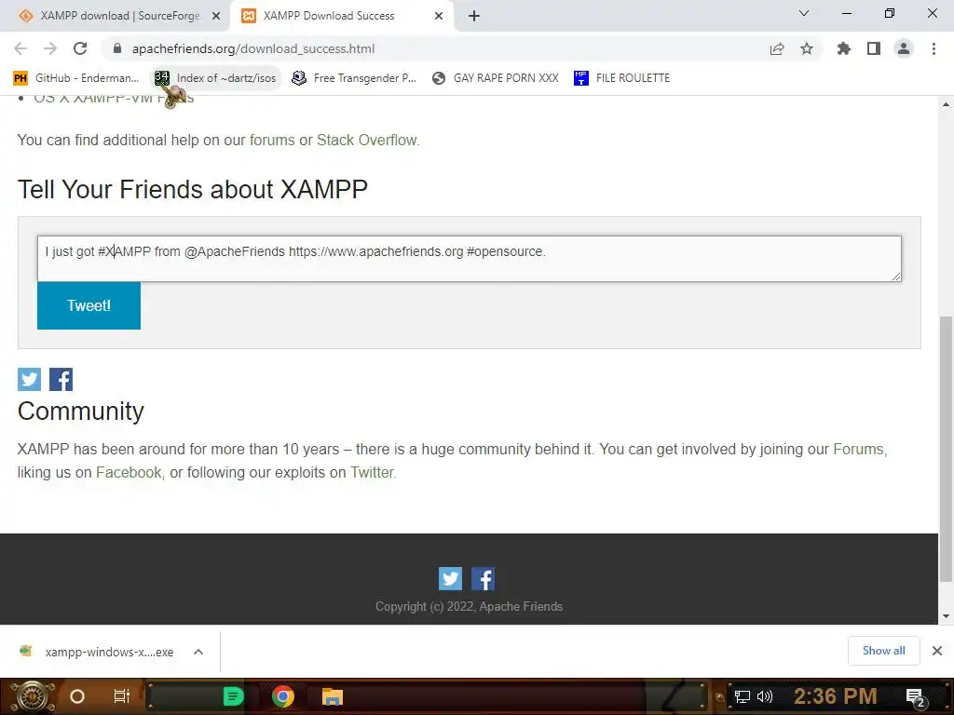The height and width of the screenshot is (715, 954).
Task: Open the Chrome profile avatar
Action: 904,48
